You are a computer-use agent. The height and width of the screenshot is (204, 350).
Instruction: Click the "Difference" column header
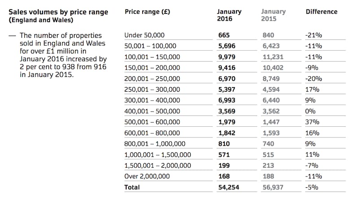[321, 12]
